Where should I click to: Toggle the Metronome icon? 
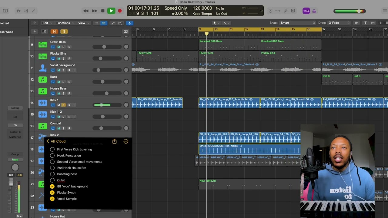coord(314,11)
